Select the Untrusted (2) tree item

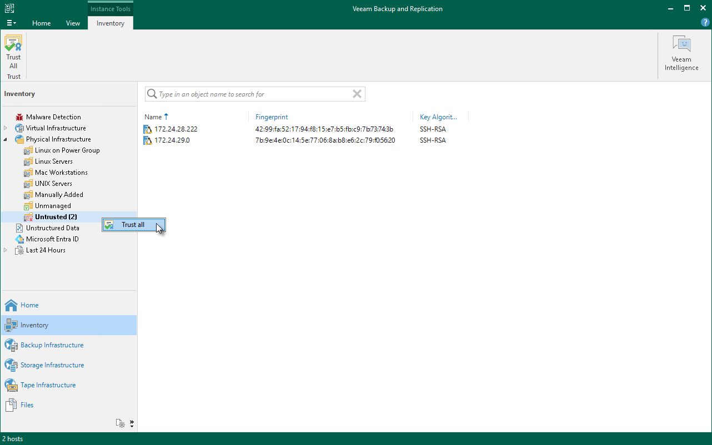(x=56, y=217)
